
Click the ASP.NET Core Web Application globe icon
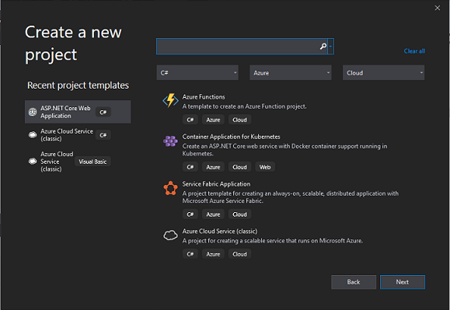tap(33, 112)
